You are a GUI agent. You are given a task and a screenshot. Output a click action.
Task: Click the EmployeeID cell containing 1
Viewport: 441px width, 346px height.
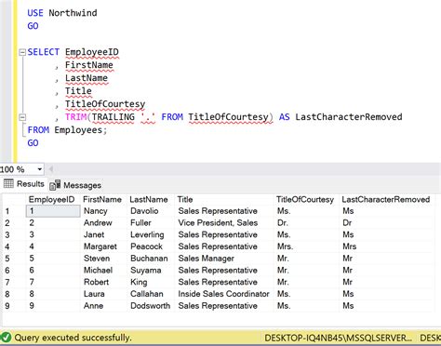pos(53,211)
